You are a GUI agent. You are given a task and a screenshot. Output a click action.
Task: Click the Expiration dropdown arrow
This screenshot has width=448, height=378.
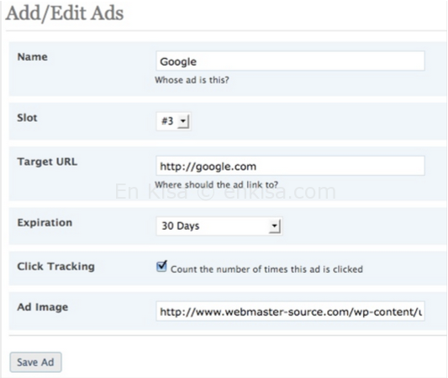(275, 226)
